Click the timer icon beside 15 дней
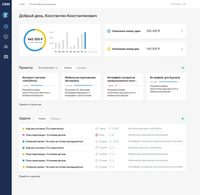The height and width of the screenshot is (195, 200). coord(96,160)
